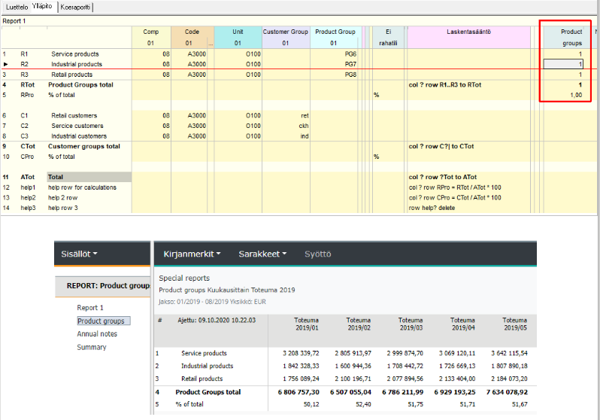Image resolution: width=600 pixels, height=420 pixels.
Task: Open Report 1 in the contents list
Action: click(x=90, y=308)
